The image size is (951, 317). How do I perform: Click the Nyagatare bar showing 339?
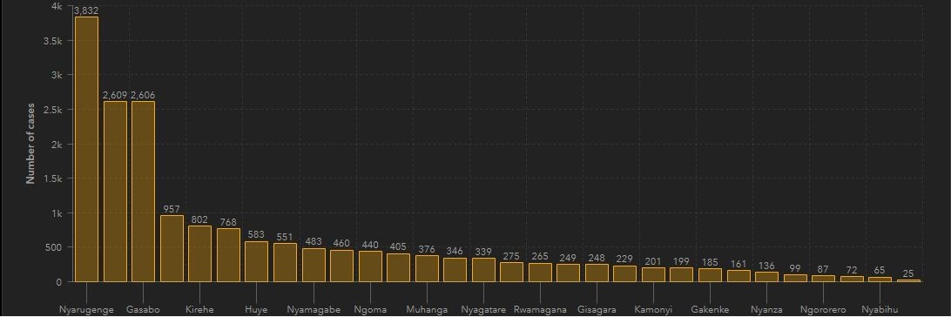483,270
